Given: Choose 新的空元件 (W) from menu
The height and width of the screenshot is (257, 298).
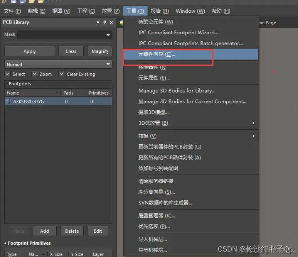Looking at the screenshot, I should 191,22.
